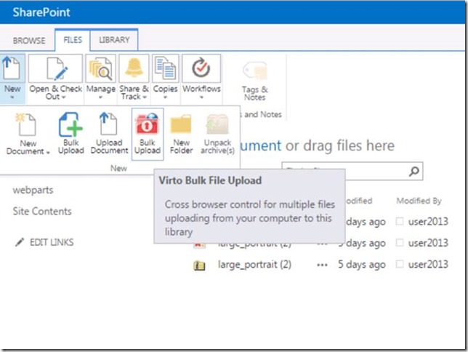Switch to the LIBRARY tab
Image resolution: width=468 pixels, height=352 pixels.
pos(114,41)
